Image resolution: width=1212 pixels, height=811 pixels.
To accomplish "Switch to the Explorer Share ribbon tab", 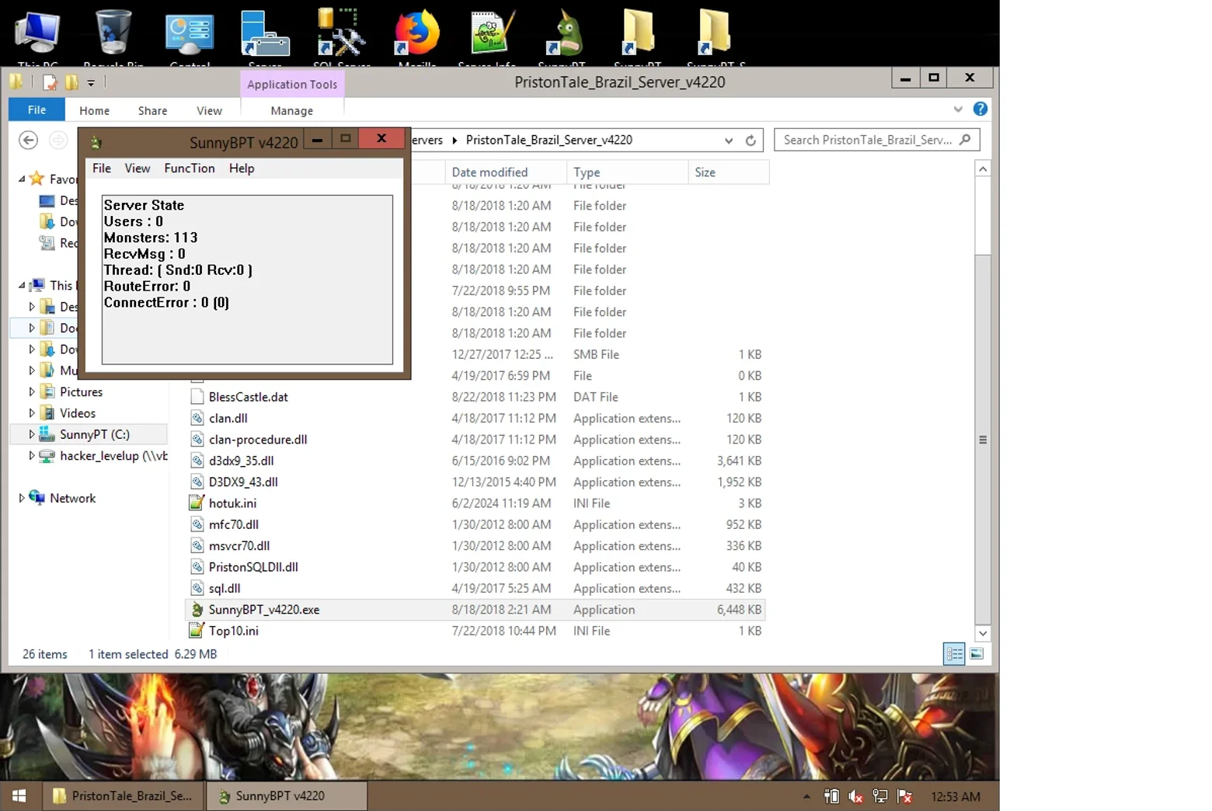I will click(153, 111).
